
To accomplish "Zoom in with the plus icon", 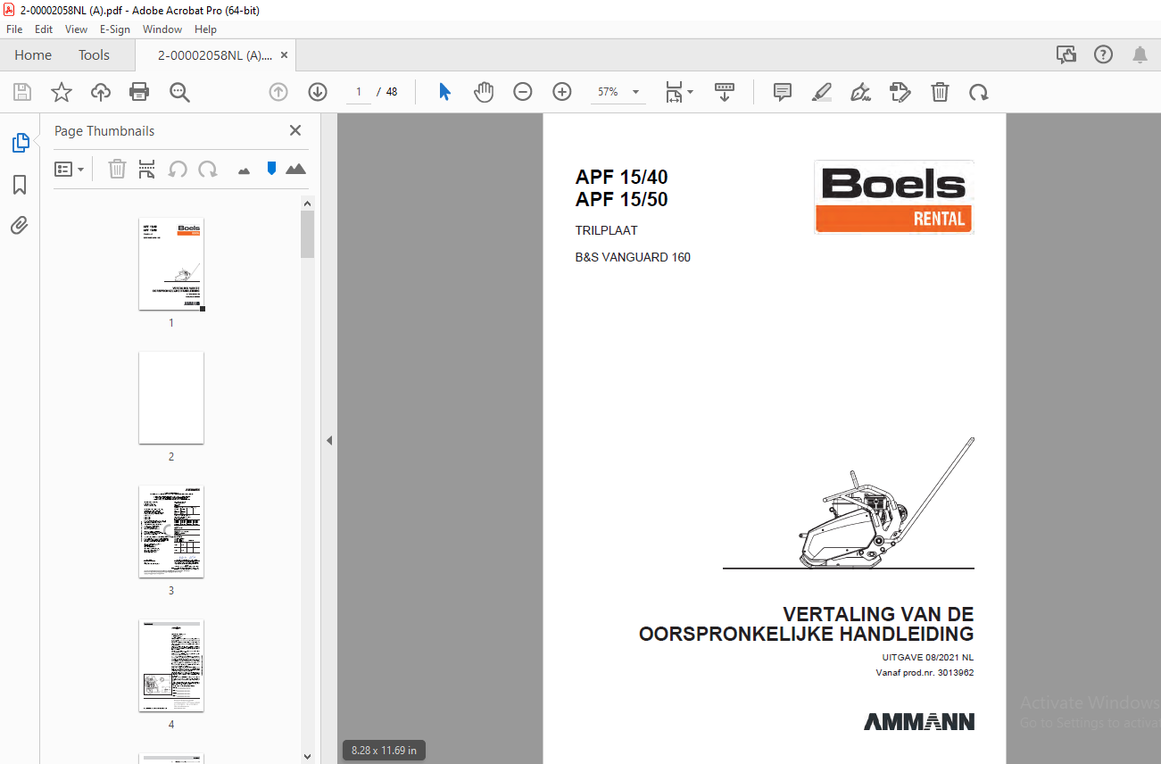I will point(561,92).
